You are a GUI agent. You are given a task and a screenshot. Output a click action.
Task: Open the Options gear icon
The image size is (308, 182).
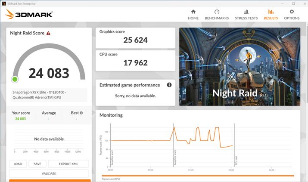pos(292,12)
